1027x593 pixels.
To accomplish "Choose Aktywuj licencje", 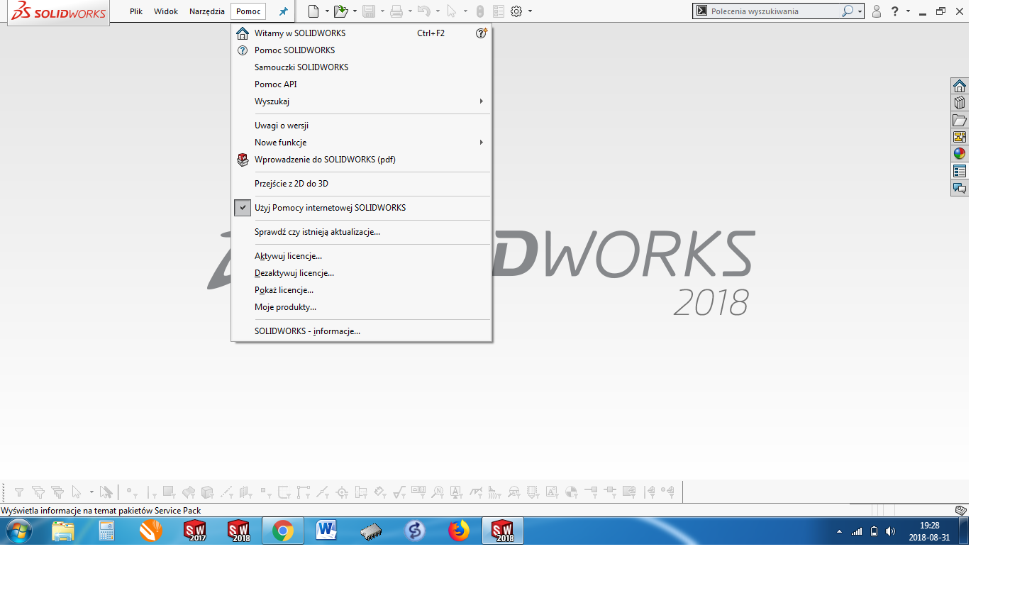I will [362, 256].
